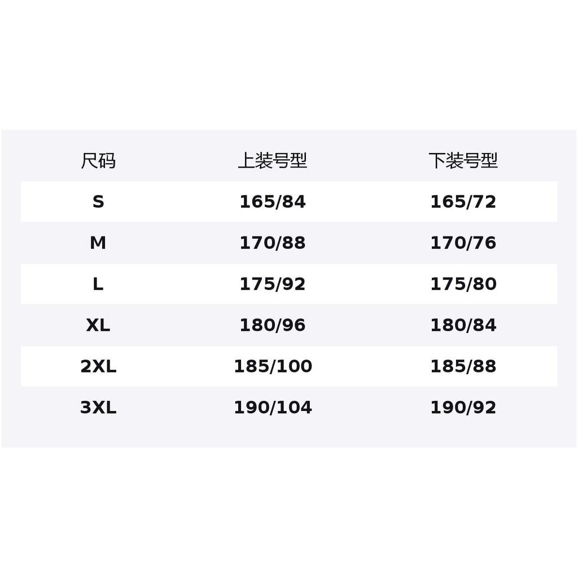
Task: Click the 尺码 column header
Action: click(x=98, y=161)
